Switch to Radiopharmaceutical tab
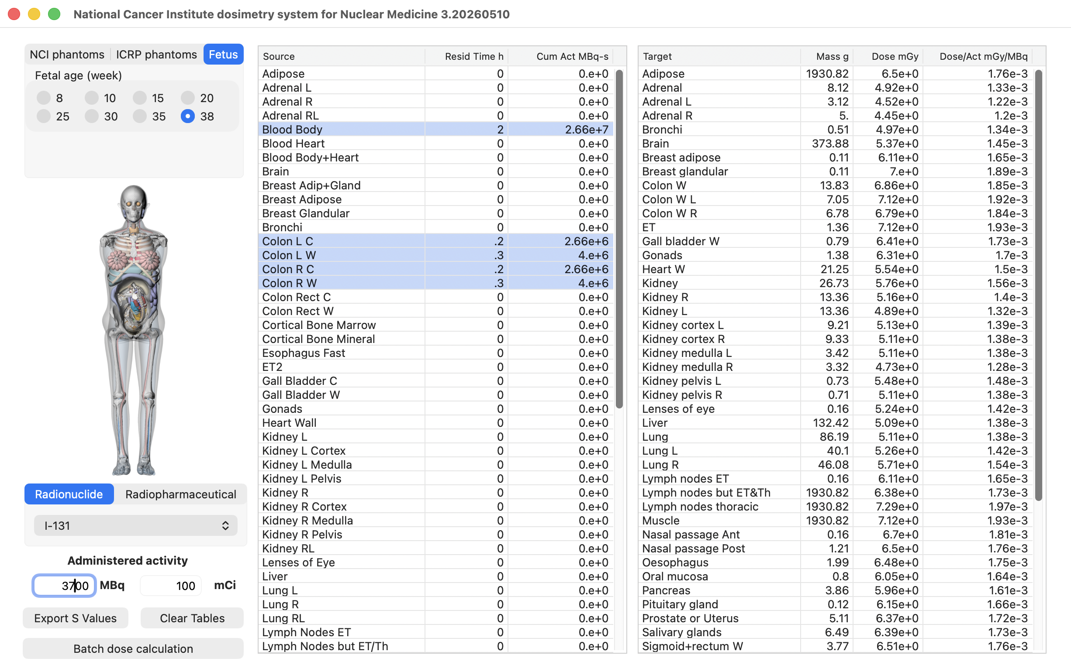 coord(180,494)
